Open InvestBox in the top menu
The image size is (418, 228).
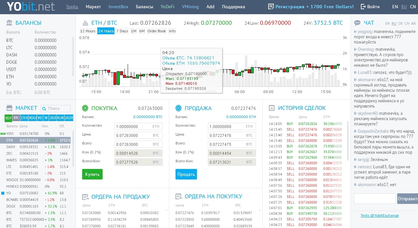point(118,7)
